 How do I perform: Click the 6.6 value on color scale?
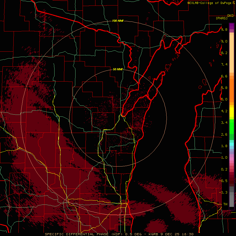tap(224, 76)
